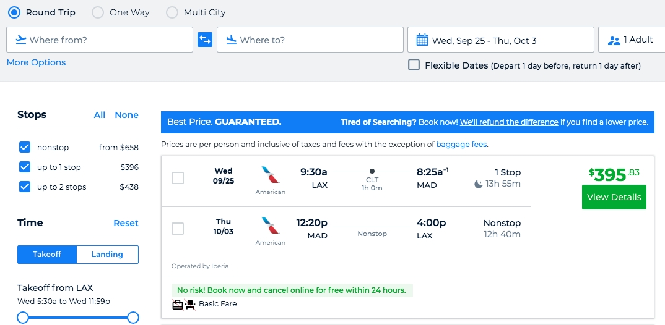The height and width of the screenshot is (325, 665).
Task: Enable the Flexible Dates checkbox
Action: pyautogui.click(x=414, y=65)
